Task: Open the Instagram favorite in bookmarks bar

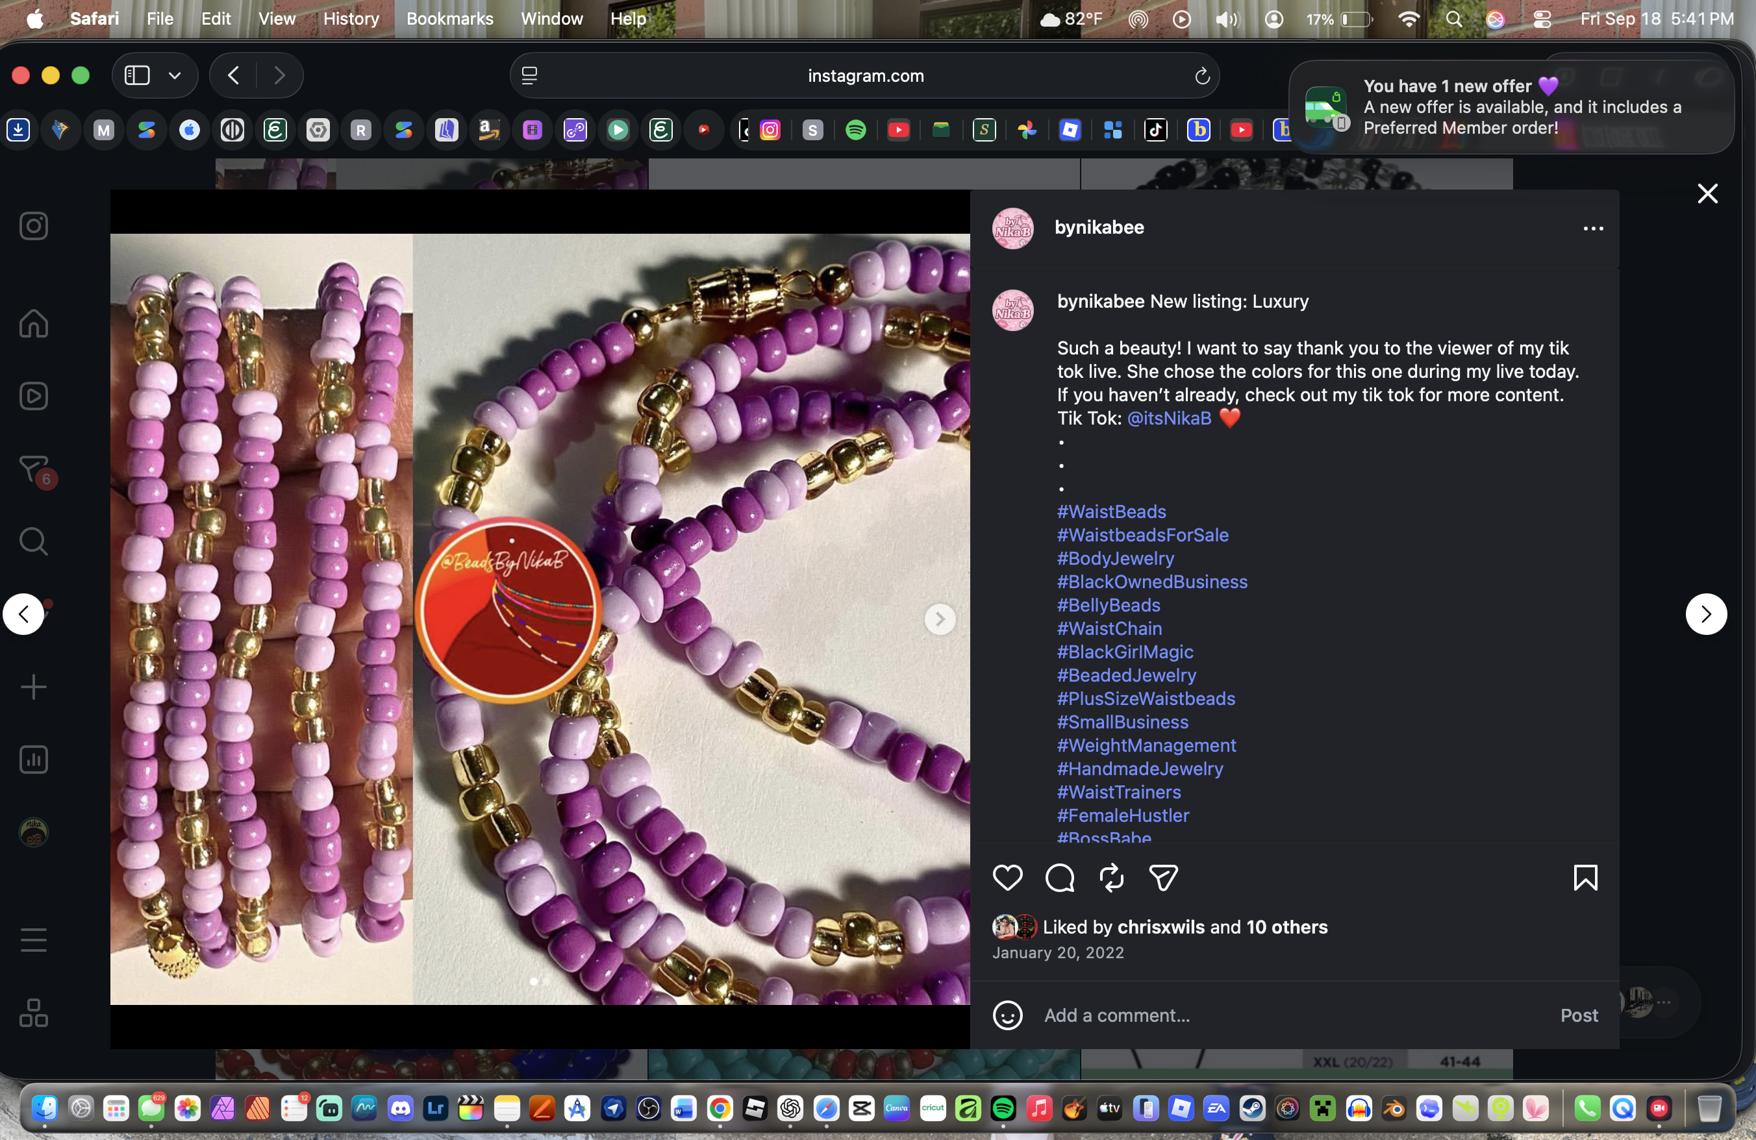Action: coord(770,130)
